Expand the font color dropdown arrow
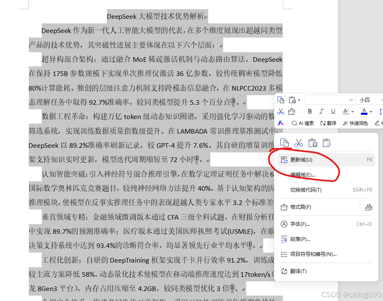This screenshot has height=301, width=383. click(371, 111)
